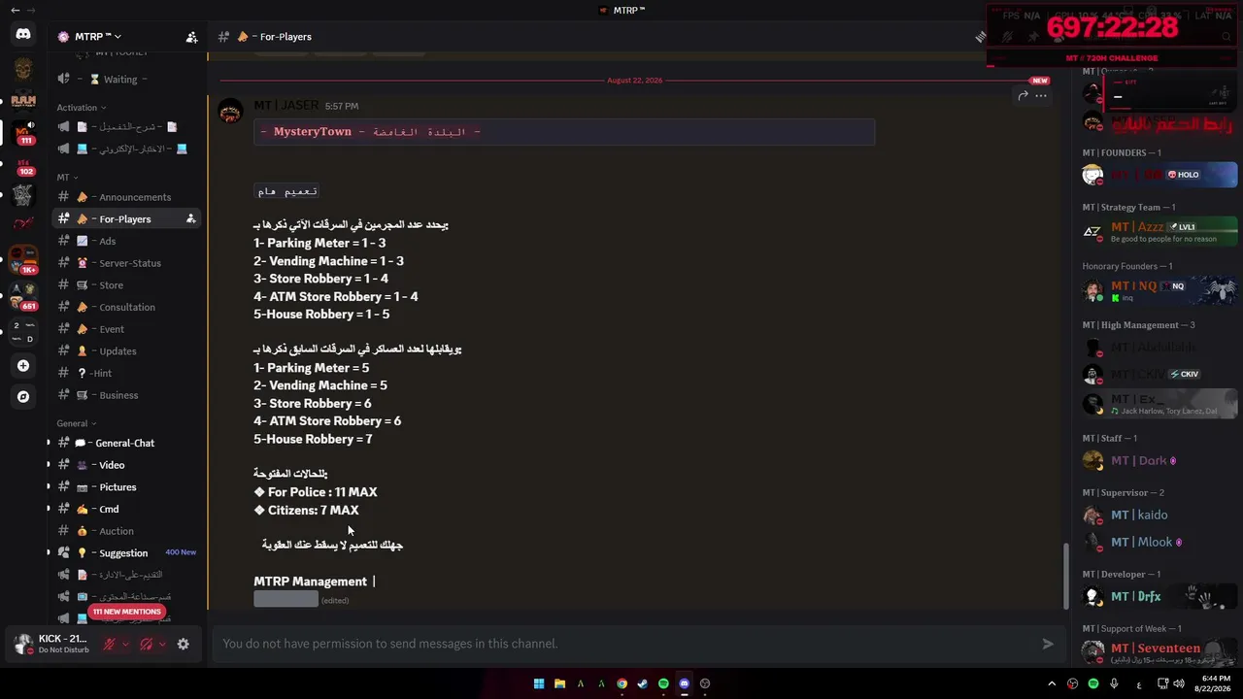Image resolution: width=1243 pixels, height=699 pixels.
Task: Open the Pictures channel
Action: [x=127, y=487]
